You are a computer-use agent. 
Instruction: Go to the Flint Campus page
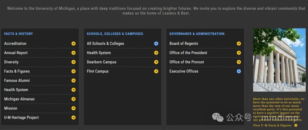(98, 71)
